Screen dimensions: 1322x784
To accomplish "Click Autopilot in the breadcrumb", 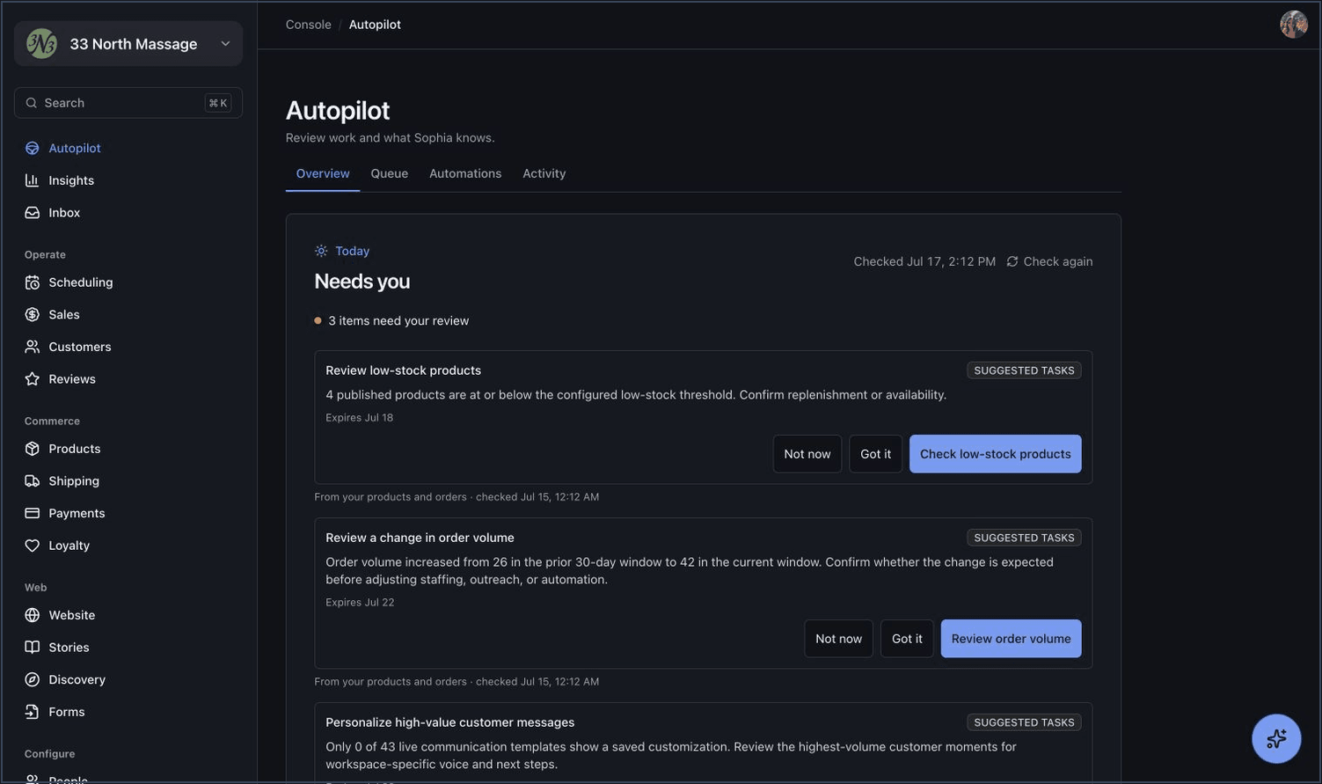I will tap(375, 25).
